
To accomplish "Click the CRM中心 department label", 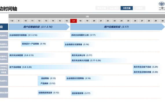I will click(4, 69).
